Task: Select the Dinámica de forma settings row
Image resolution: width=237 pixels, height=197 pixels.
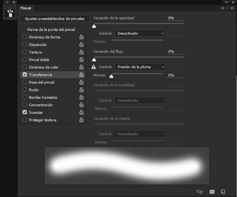Action: tap(52, 37)
